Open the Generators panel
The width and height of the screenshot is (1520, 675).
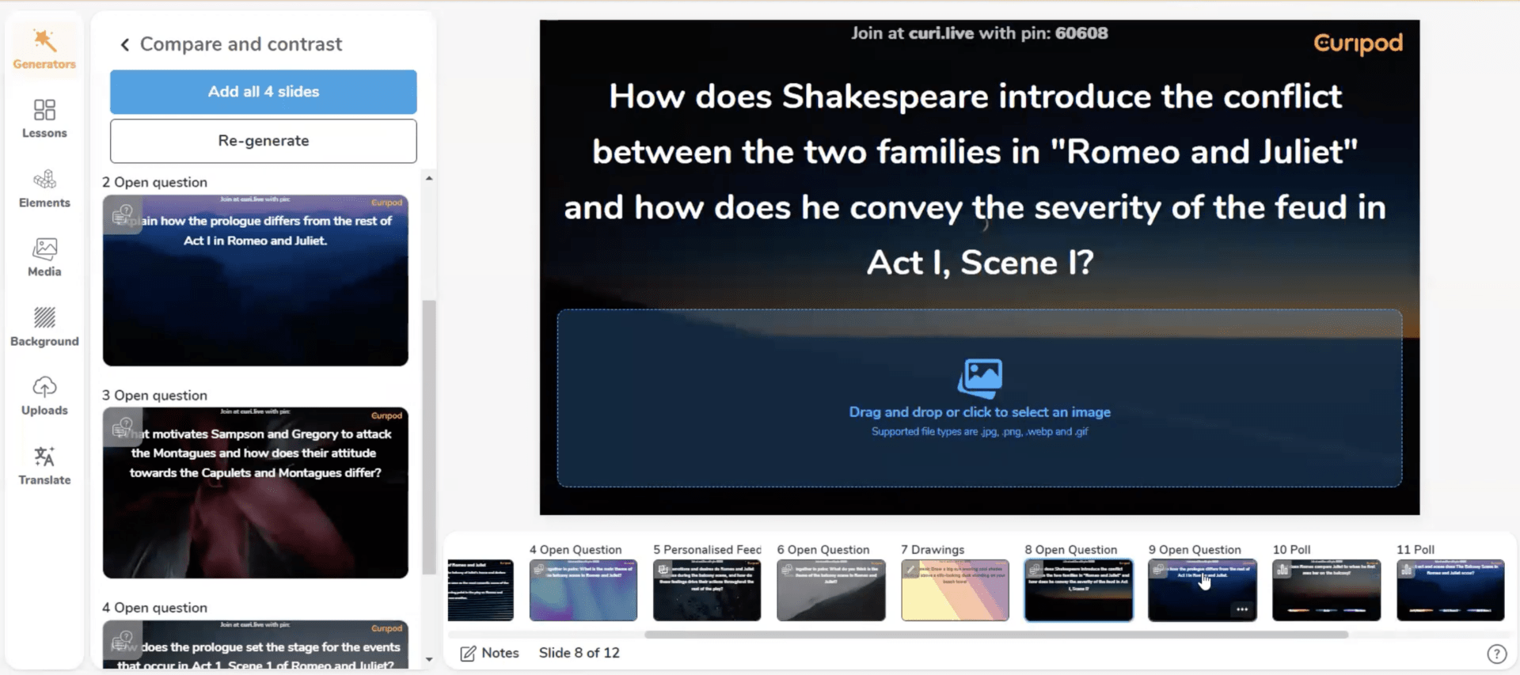tap(44, 49)
